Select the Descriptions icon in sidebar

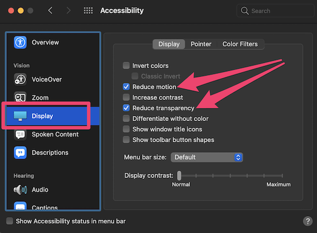(20, 153)
